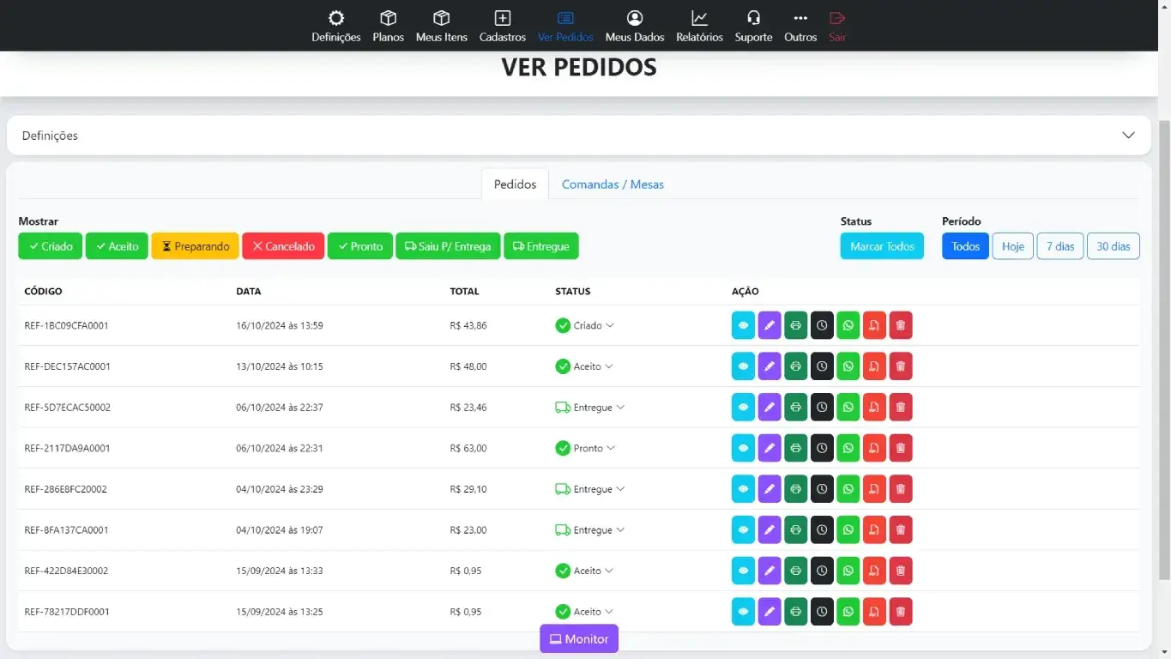Toggle the Cancelado status filter
The image size is (1171, 659).
[283, 246]
